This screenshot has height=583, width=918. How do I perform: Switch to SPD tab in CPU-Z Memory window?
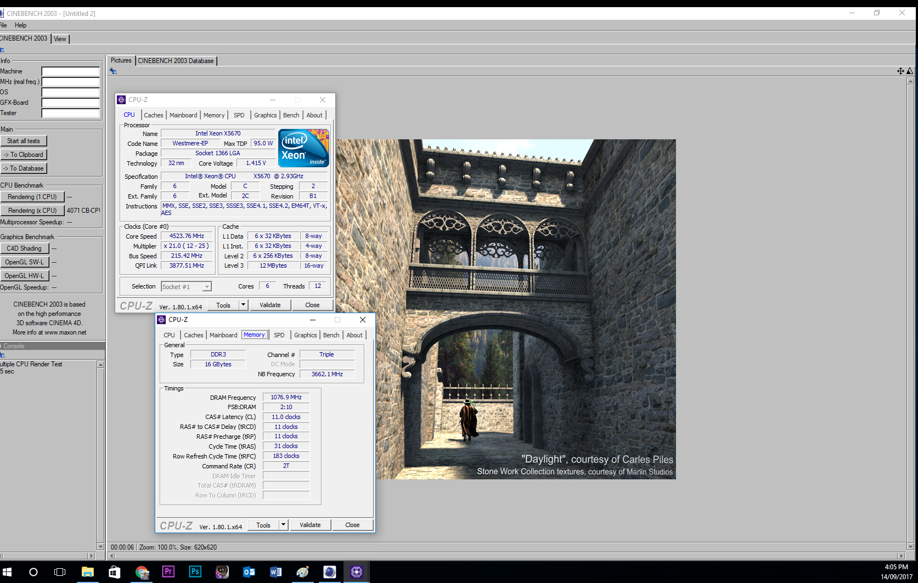(279, 335)
